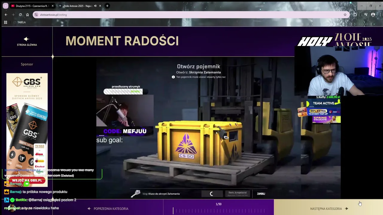Open the browser profile avatar
The width and height of the screenshot is (383, 215).
(373, 15)
